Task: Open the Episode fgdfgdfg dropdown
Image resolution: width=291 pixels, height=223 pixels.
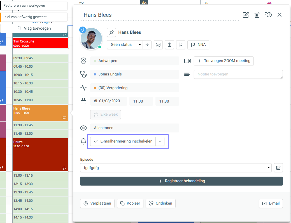Action: (x=176, y=168)
